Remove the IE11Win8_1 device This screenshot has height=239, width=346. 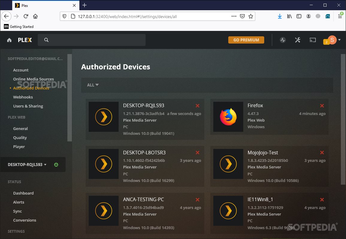pos(322,200)
